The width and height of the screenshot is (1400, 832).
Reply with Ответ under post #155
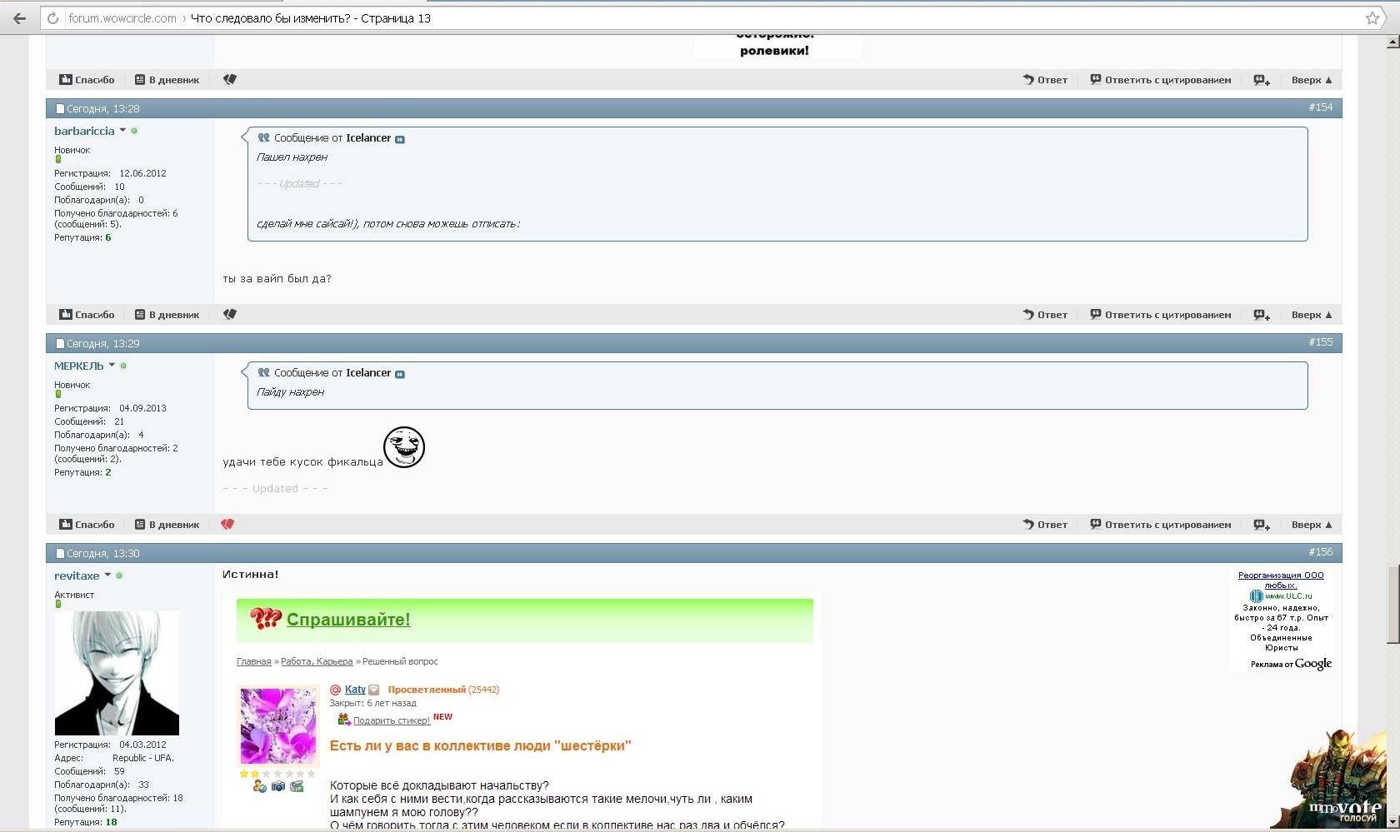tap(1045, 525)
